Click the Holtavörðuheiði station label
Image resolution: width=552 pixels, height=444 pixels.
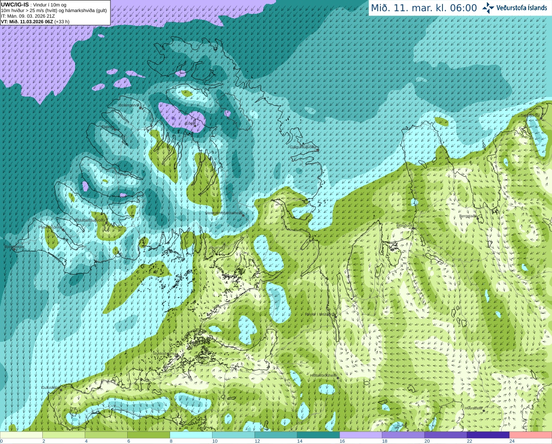coord(323,375)
